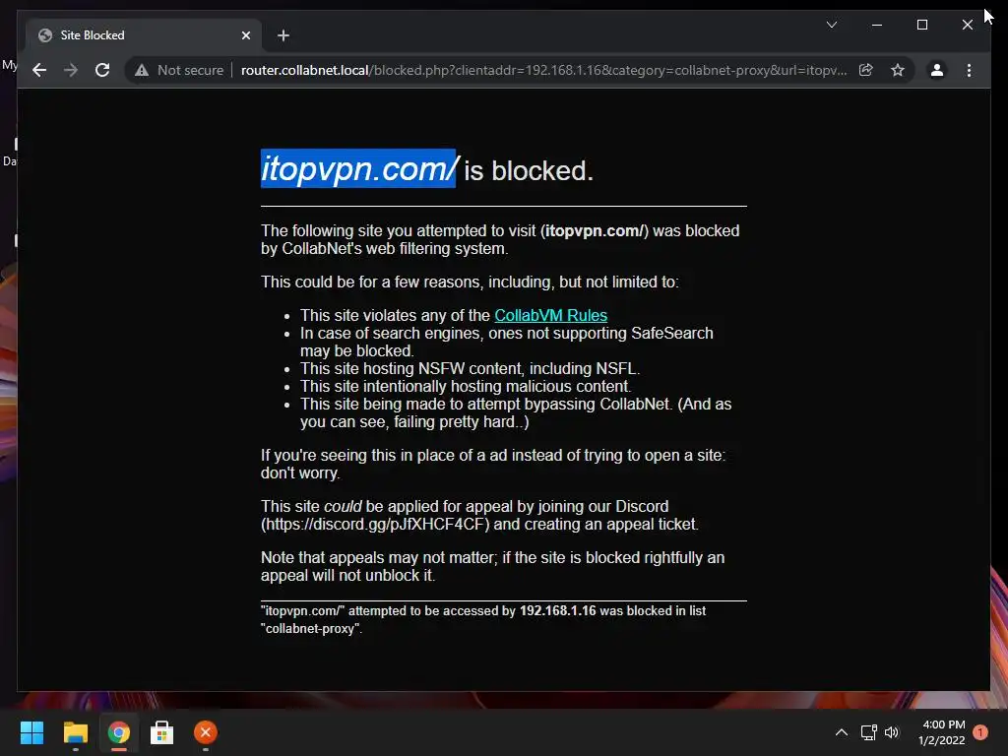Reload the blocked page
Viewport: 1008px width, 756px height.
102,70
